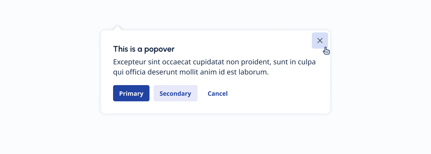This screenshot has width=431, height=154.
Task: Click the Cancel link
Action: tap(218, 93)
